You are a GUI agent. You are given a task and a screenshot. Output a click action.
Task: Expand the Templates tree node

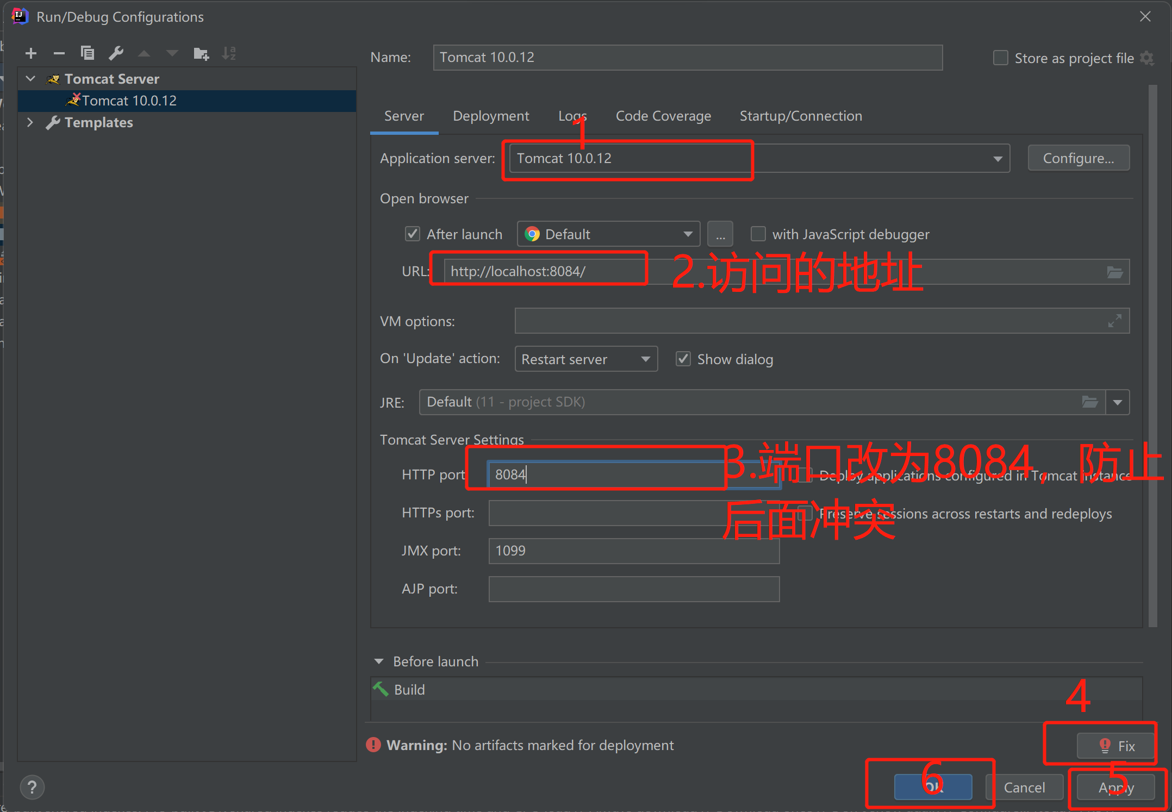30,123
